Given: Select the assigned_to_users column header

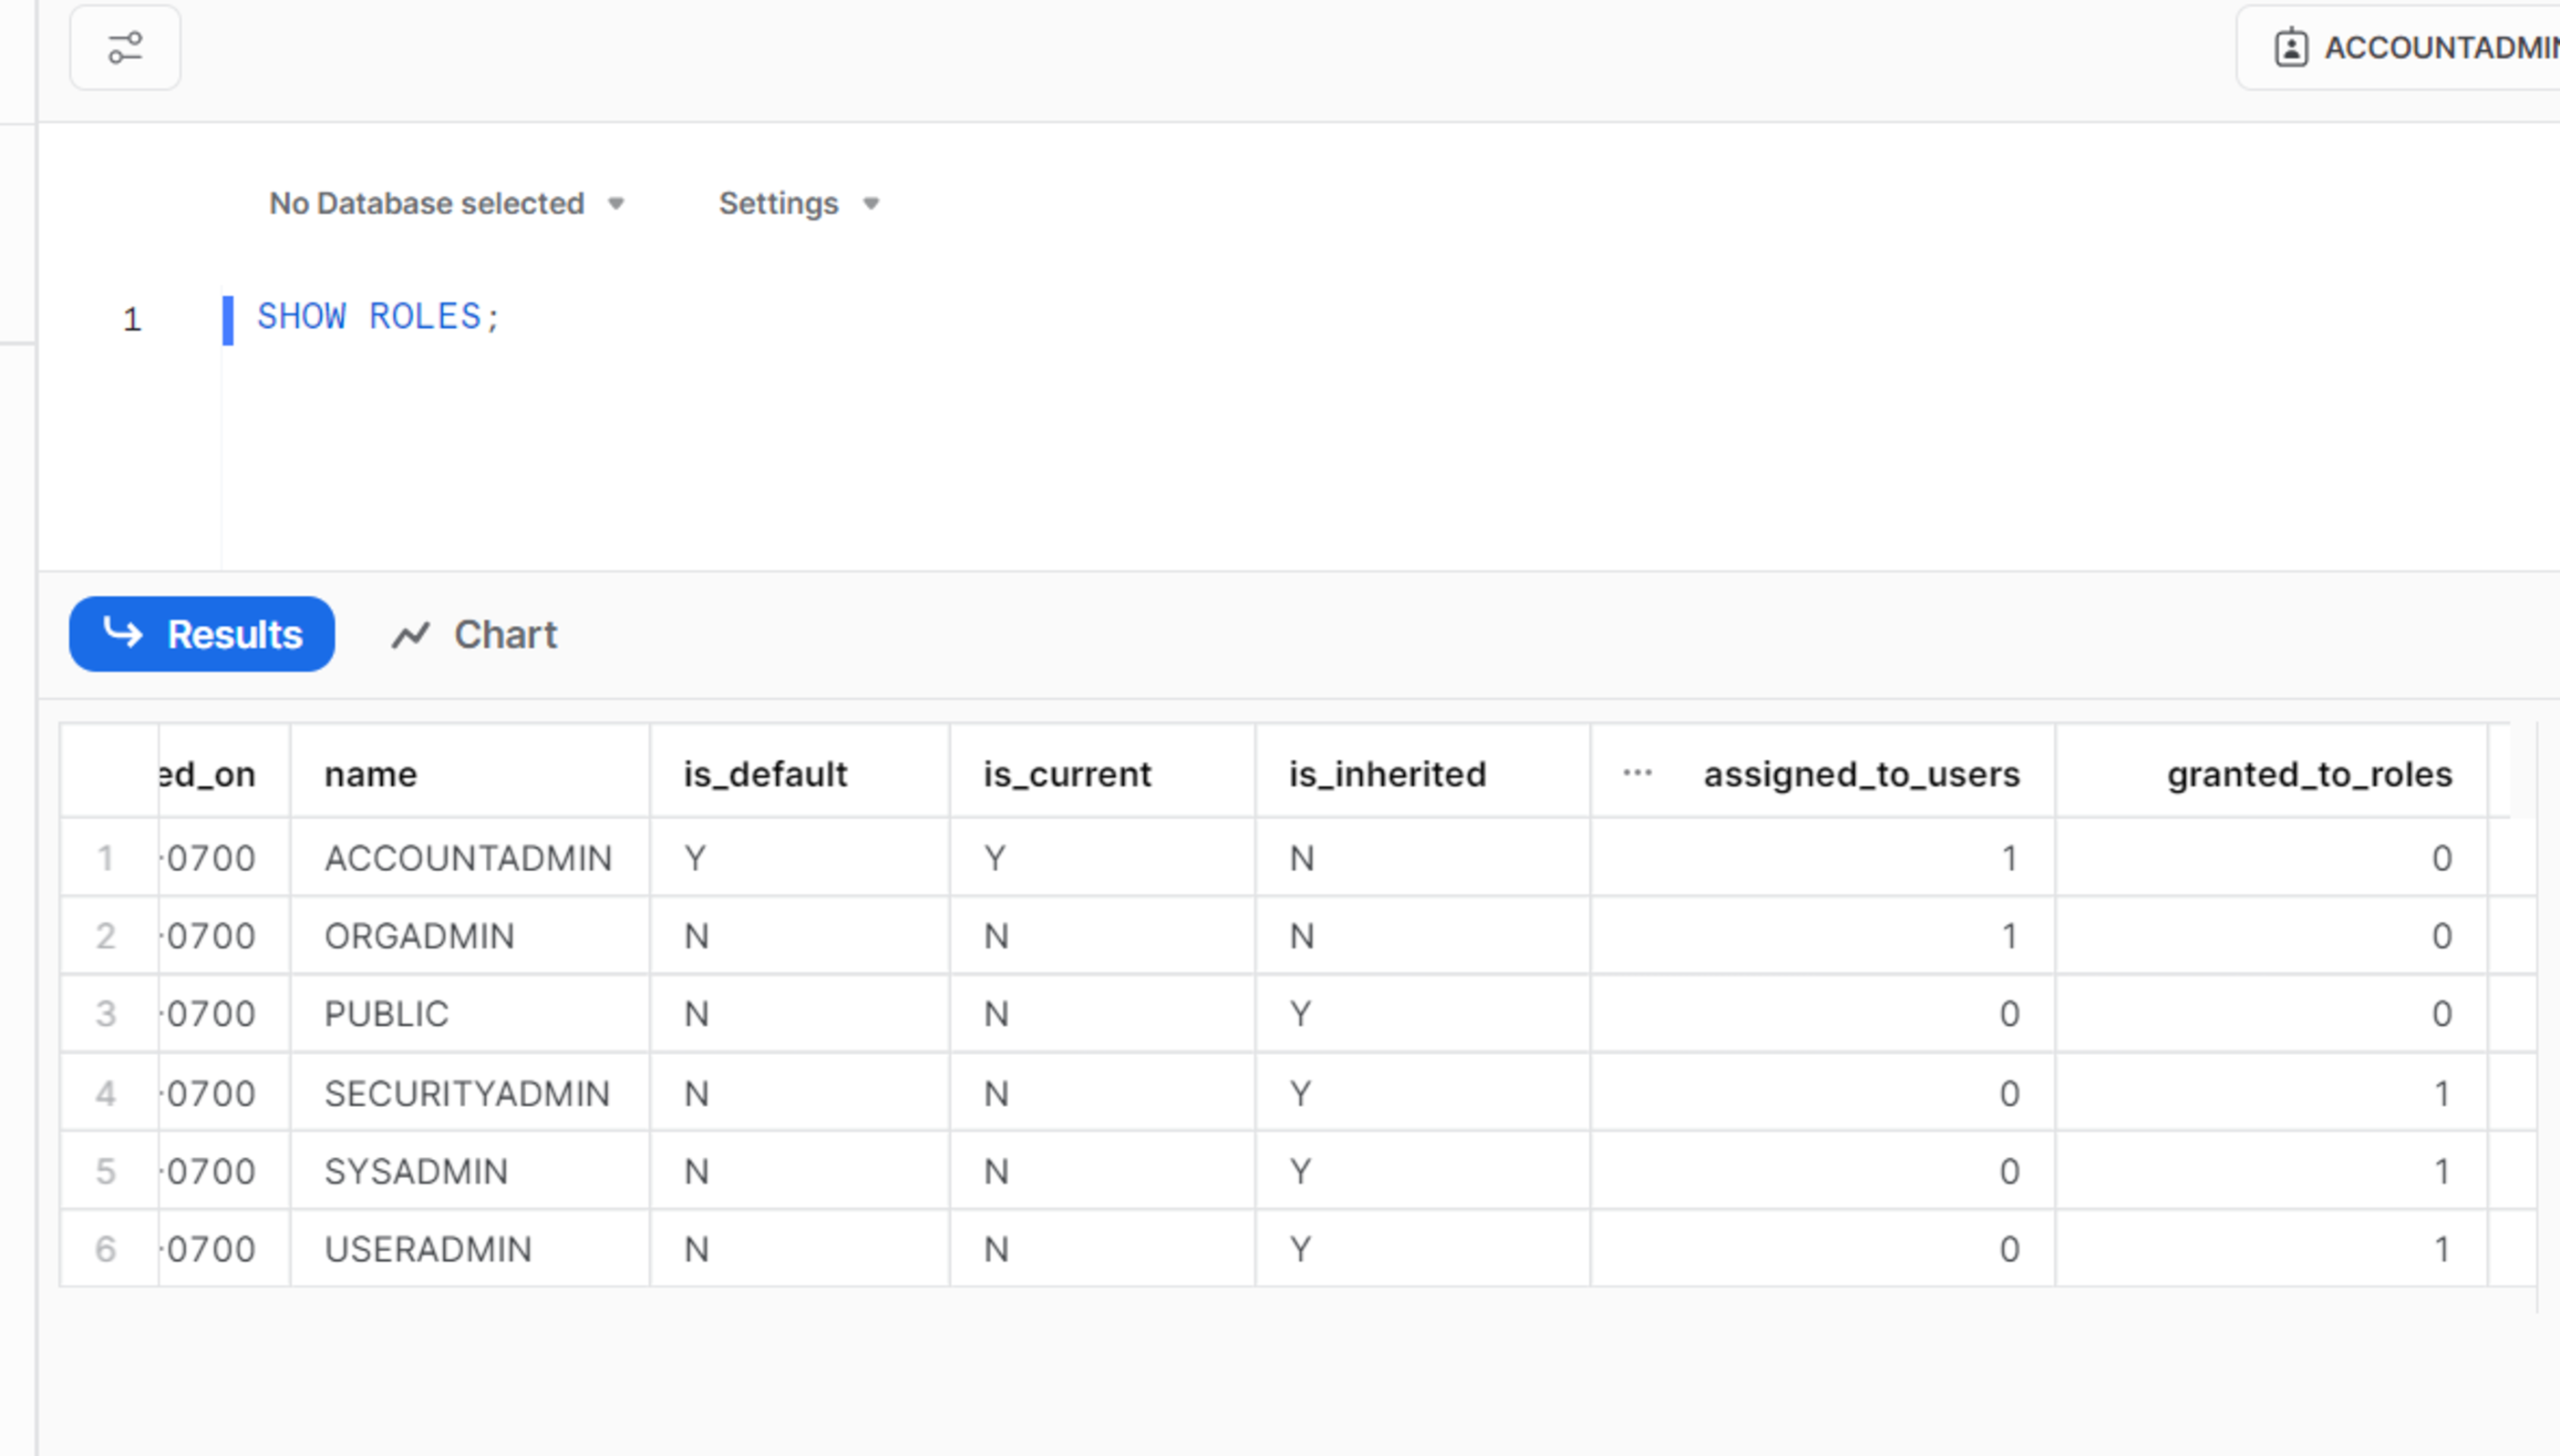Looking at the screenshot, I should tap(1861, 773).
